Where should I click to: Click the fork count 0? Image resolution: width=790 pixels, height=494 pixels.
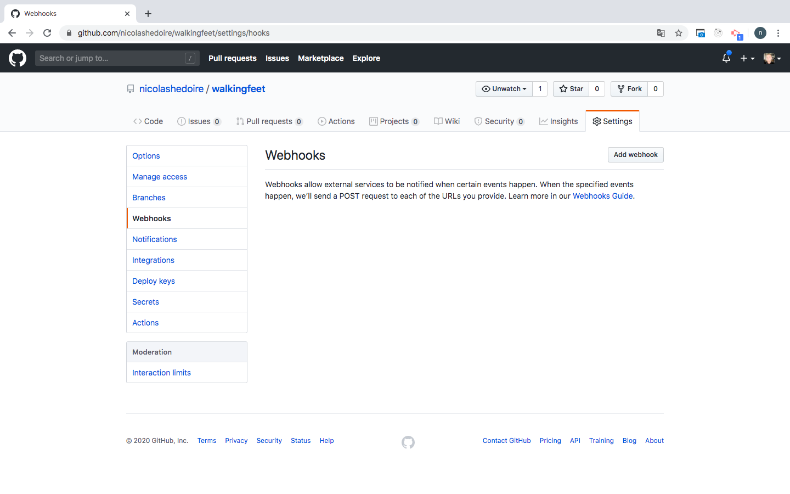[656, 89]
